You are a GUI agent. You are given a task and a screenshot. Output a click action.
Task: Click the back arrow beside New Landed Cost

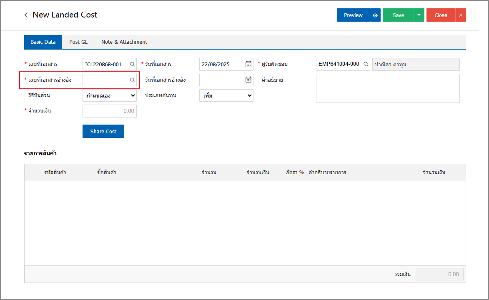pos(26,15)
